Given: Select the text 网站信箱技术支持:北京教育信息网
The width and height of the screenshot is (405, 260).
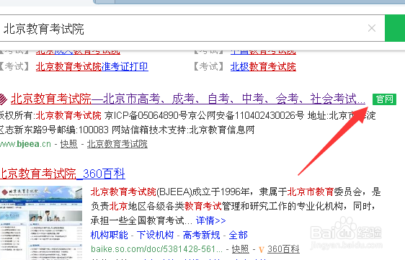Looking at the screenshot, I should [x=183, y=130].
